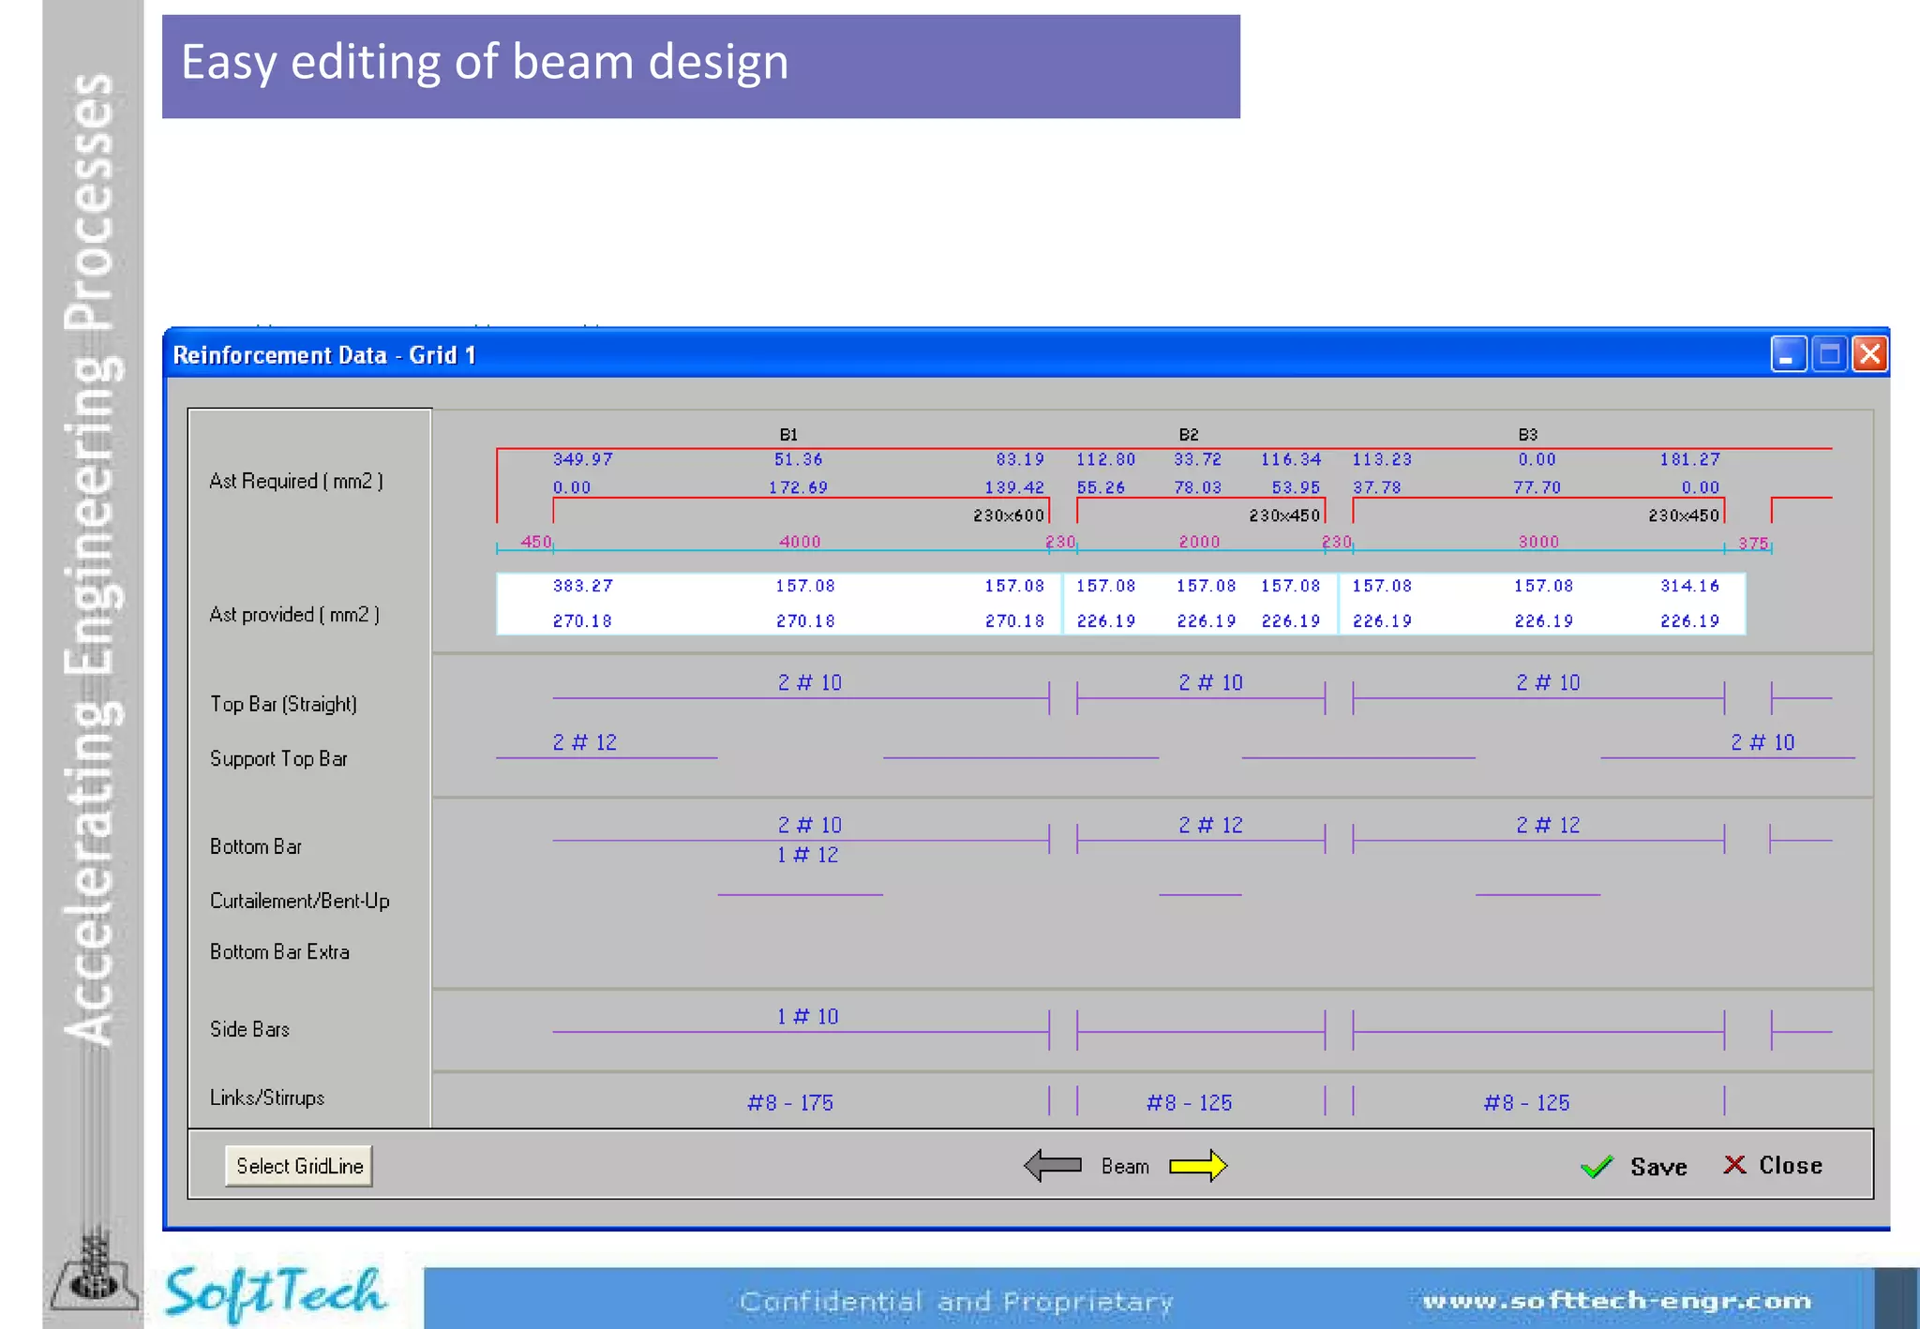Edit right support top bar 2 # 10

pyautogui.click(x=1762, y=743)
